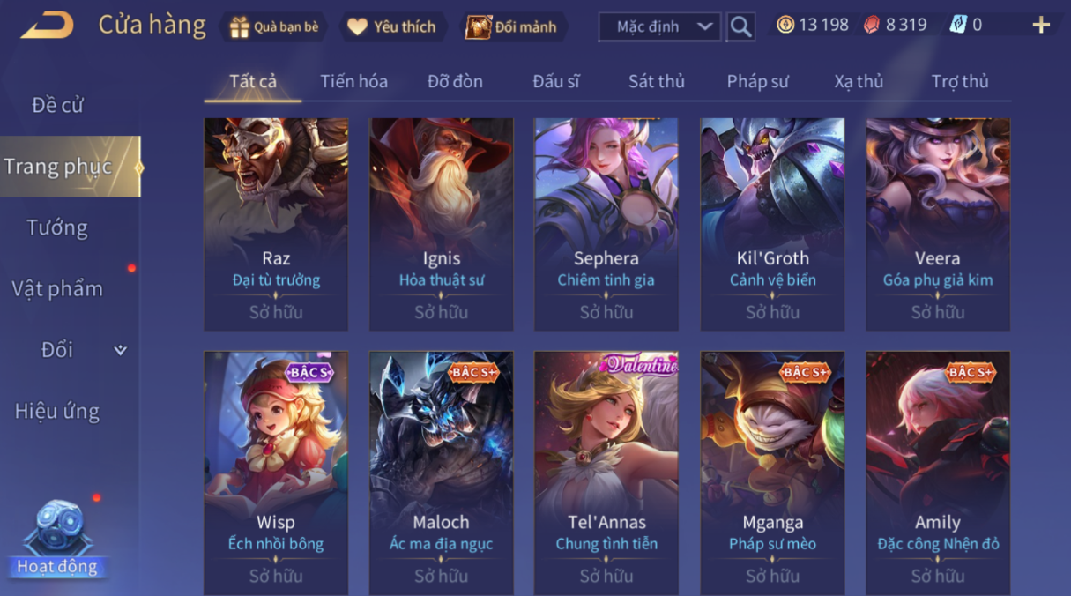
Task: Open the Vật phẩm sidebar section
Action: [57, 288]
